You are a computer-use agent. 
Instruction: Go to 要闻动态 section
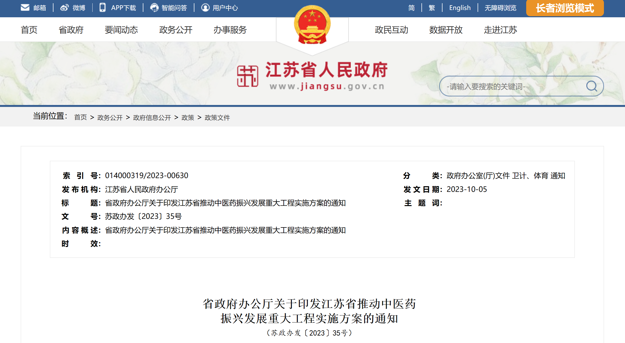[121, 30]
